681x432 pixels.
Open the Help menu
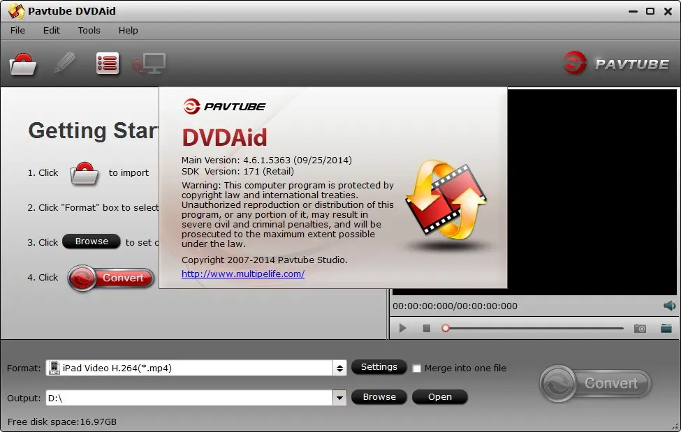[128, 31]
